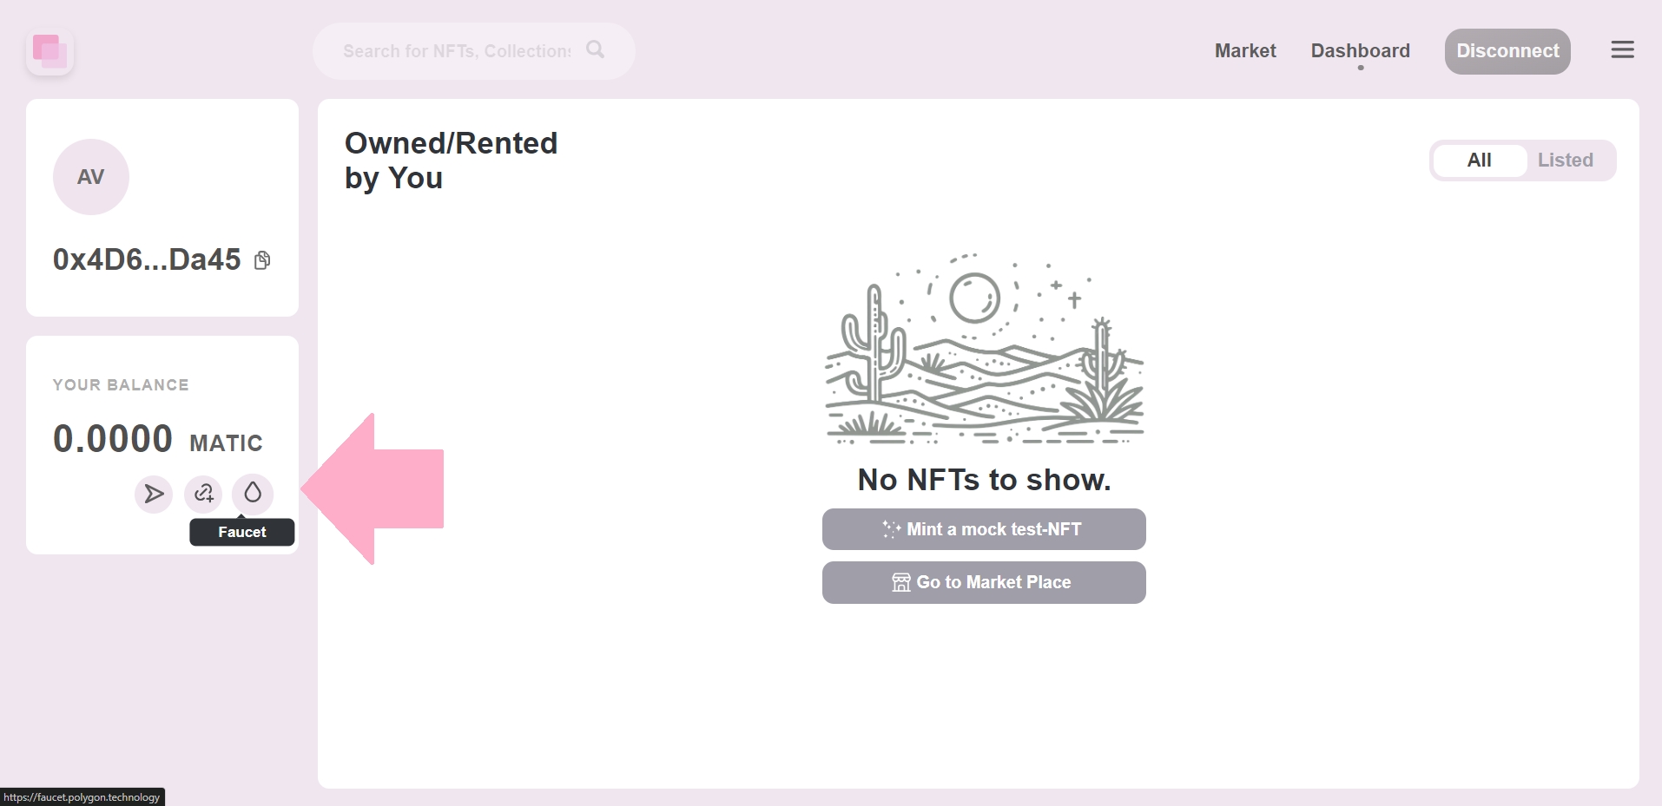The image size is (1662, 806).
Task: Focus the NFT search field
Action: coord(456,51)
